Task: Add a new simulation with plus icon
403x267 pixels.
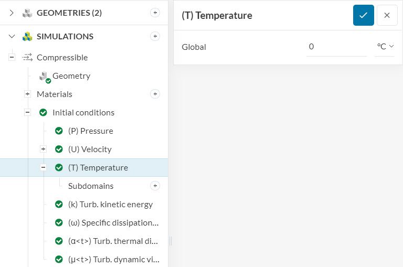Action: (155, 36)
